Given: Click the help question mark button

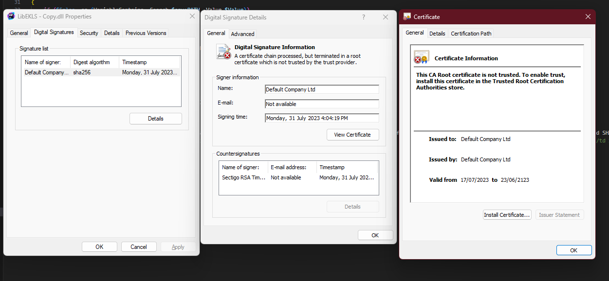Looking at the screenshot, I should [363, 17].
